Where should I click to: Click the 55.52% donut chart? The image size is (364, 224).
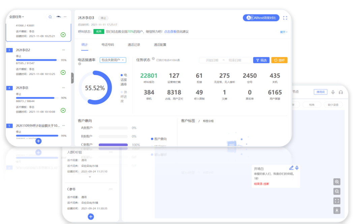click(x=95, y=88)
